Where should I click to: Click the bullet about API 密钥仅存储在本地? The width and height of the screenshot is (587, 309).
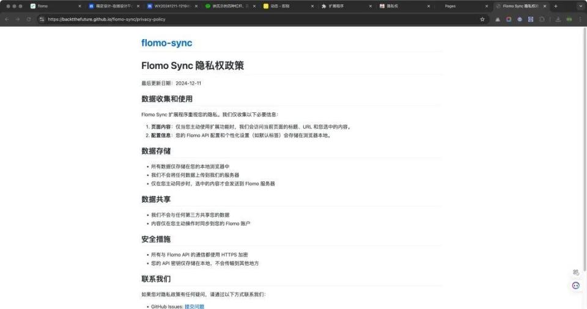click(x=205, y=263)
